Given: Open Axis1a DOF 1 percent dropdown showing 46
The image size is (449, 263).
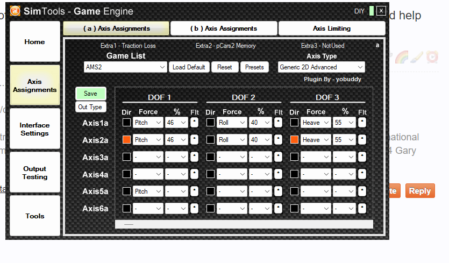Looking at the screenshot, I should tap(177, 122).
